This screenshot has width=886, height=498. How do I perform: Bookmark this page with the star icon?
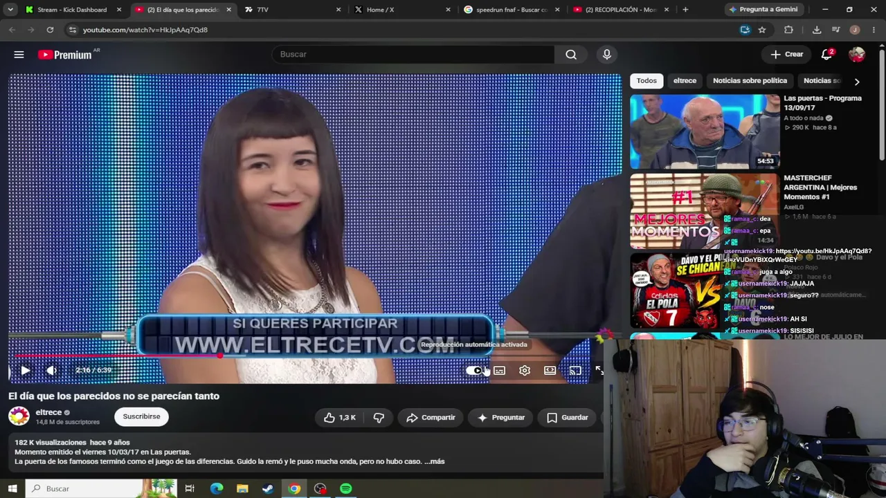point(762,30)
